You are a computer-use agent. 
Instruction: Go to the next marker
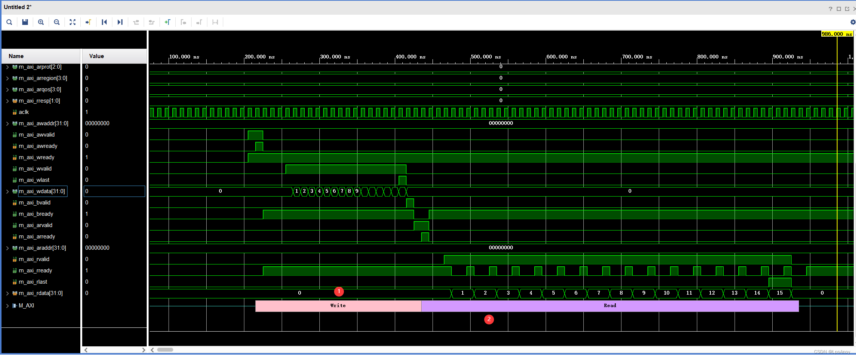coord(199,22)
